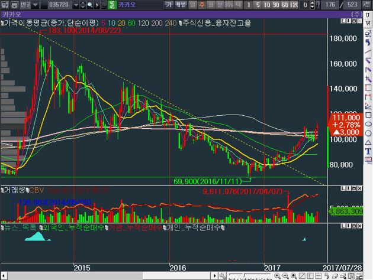Click the eraser icon in bottom toolbar
Viewport: 373px width, 280px height.
click(335, 276)
